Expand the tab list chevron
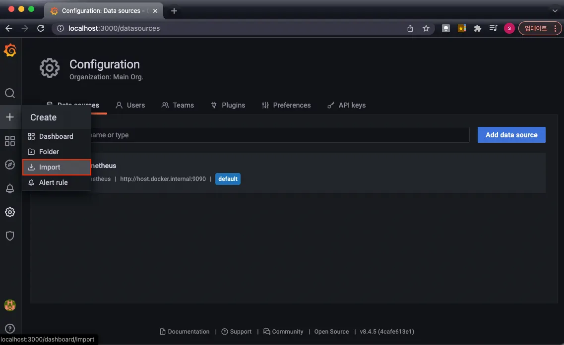The height and width of the screenshot is (345, 564). click(x=555, y=11)
